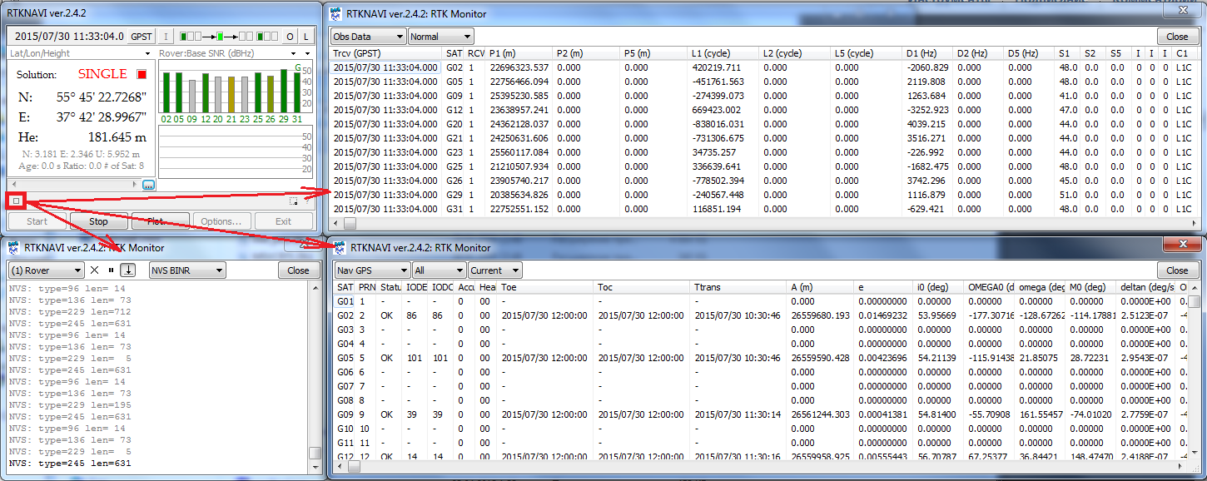Click the GPST time system button
This screenshot has width=1207, height=481.
tap(142, 37)
